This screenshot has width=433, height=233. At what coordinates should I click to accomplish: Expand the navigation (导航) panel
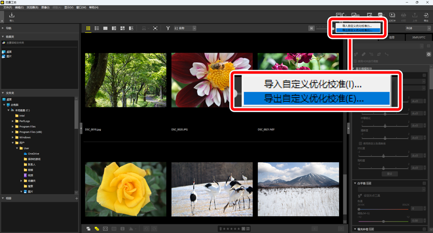coord(3,28)
